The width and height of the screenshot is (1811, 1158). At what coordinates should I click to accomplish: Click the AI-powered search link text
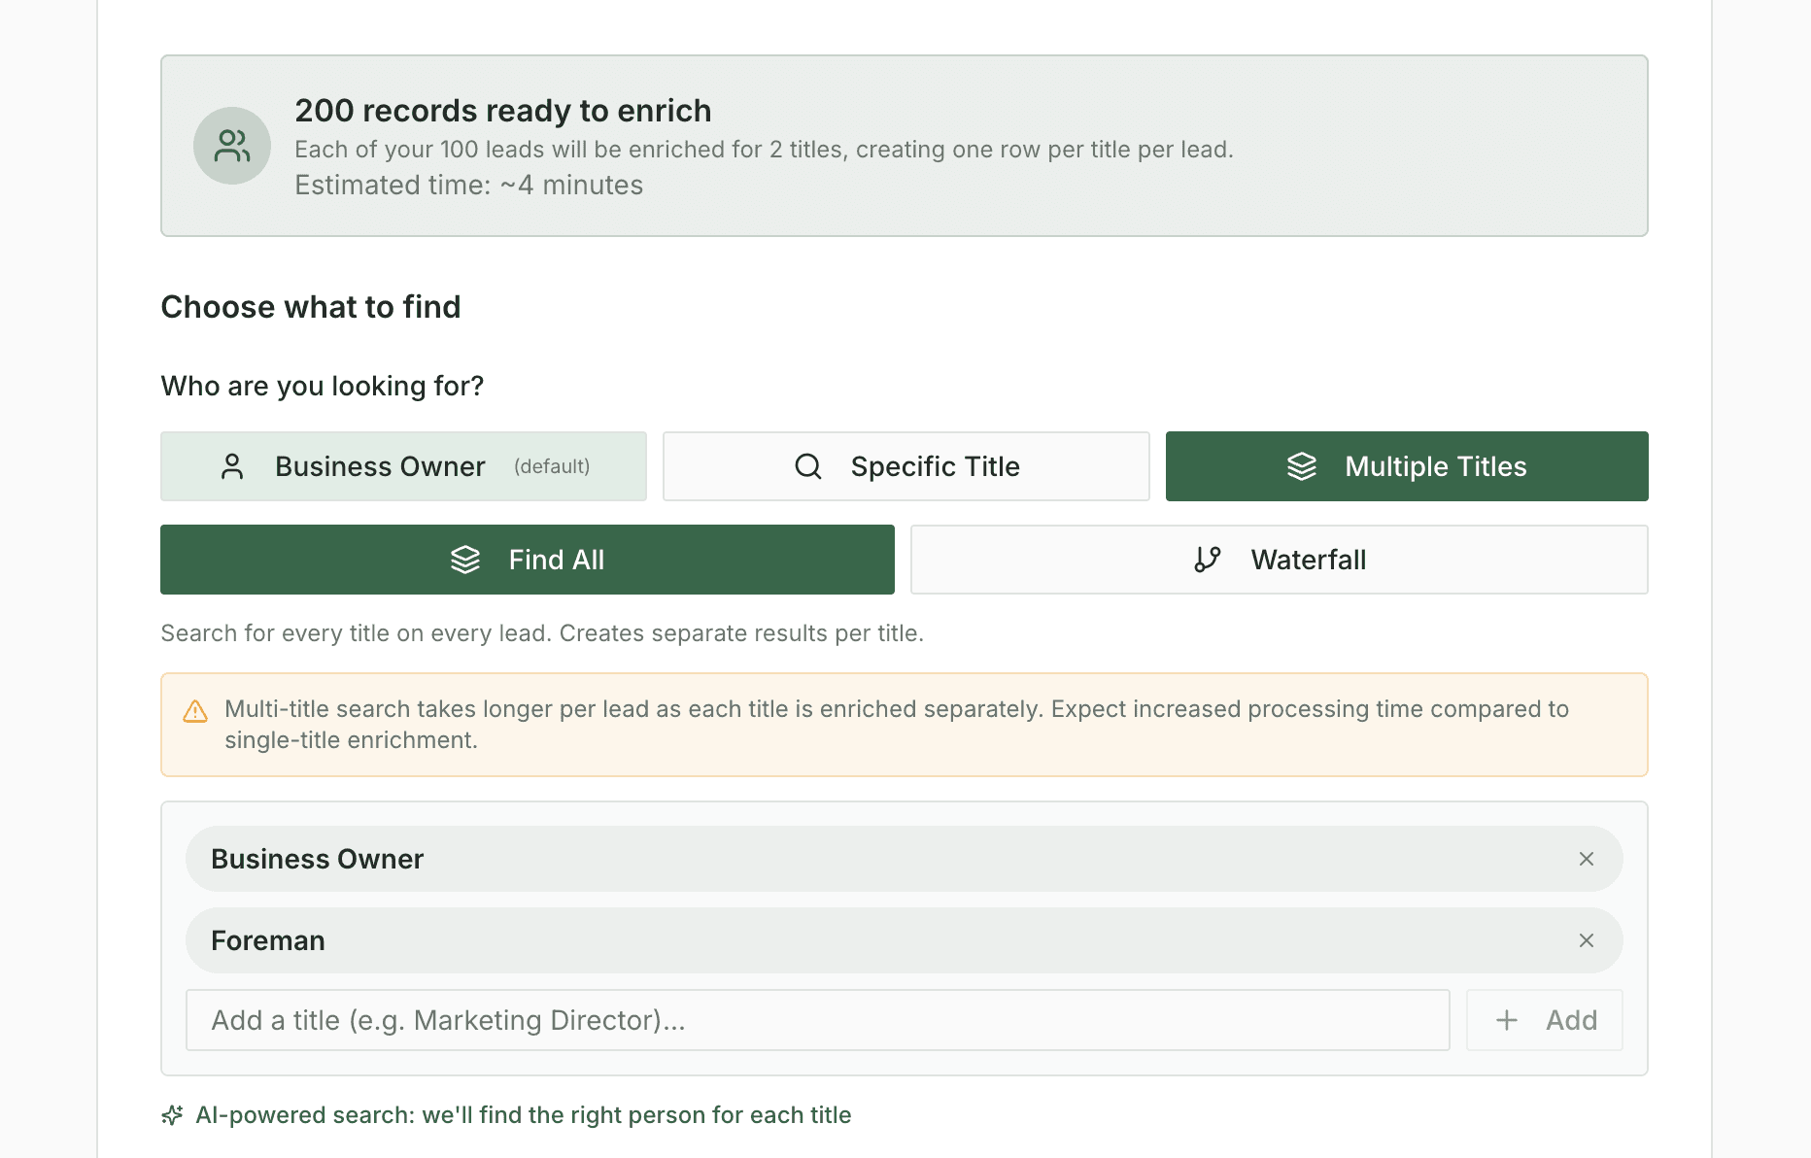tap(525, 1115)
